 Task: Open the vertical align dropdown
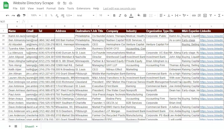pyautogui.click(x=170, y=15)
